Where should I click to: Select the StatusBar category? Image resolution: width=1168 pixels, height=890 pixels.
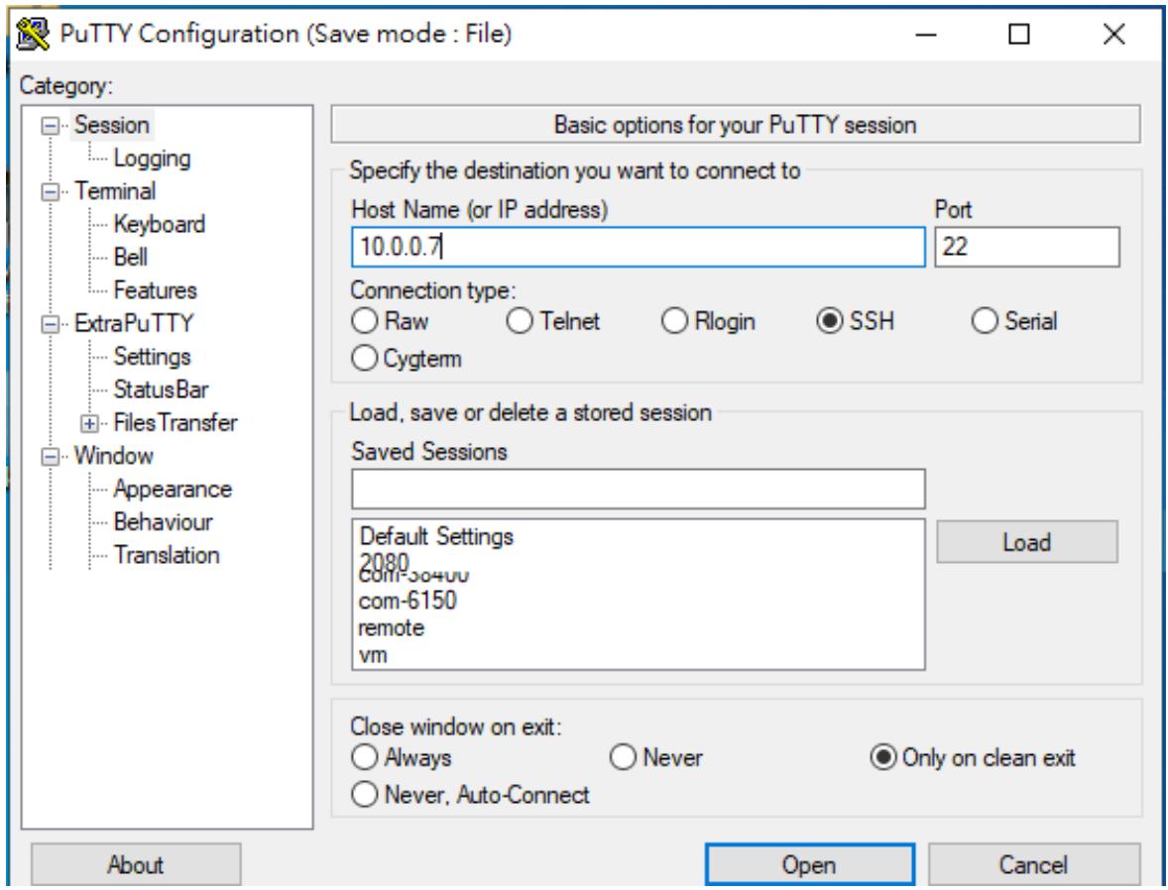pyautogui.click(x=161, y=389)
